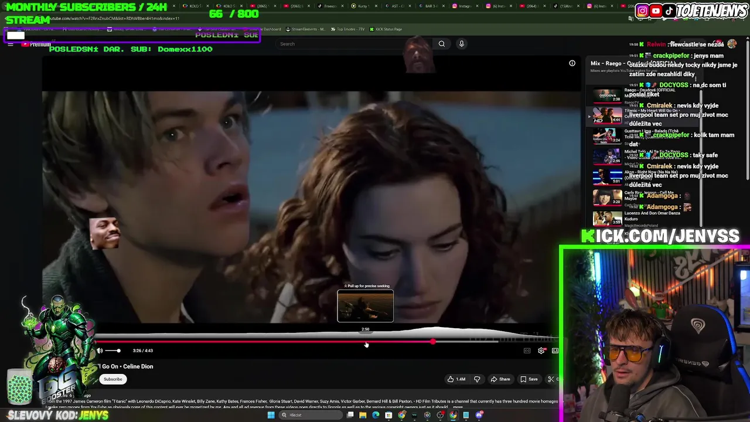Open the StreamElements bookmark
750x422 pixels.
[x=305, y=29]
